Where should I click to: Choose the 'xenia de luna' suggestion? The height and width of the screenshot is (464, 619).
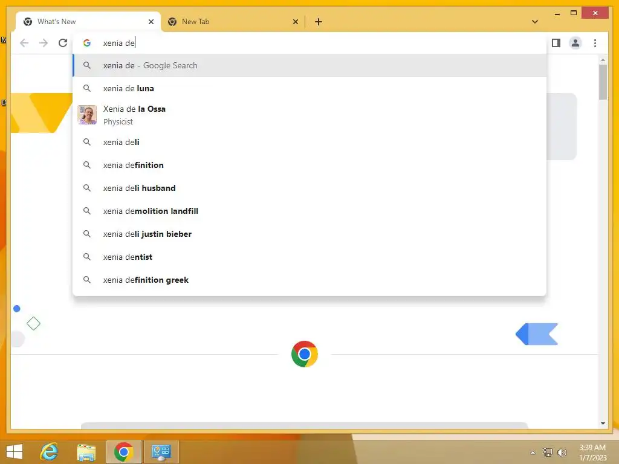(310, 88)
